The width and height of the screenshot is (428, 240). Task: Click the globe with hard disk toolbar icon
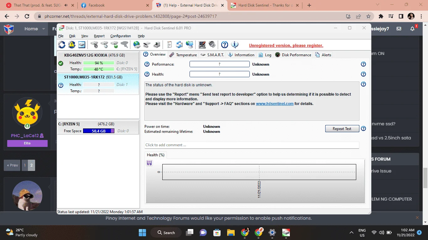point(137,45)
